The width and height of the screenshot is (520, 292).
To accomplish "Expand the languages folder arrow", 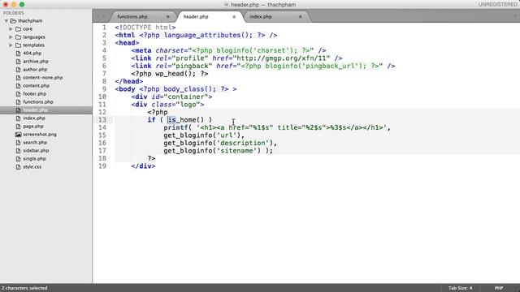I will (11, 37).
